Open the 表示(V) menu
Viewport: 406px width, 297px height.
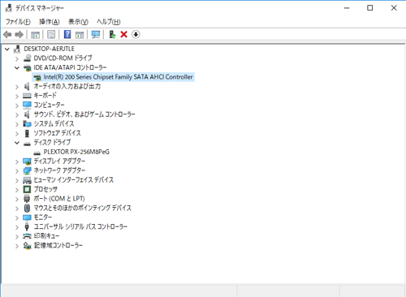click(78, 22)
